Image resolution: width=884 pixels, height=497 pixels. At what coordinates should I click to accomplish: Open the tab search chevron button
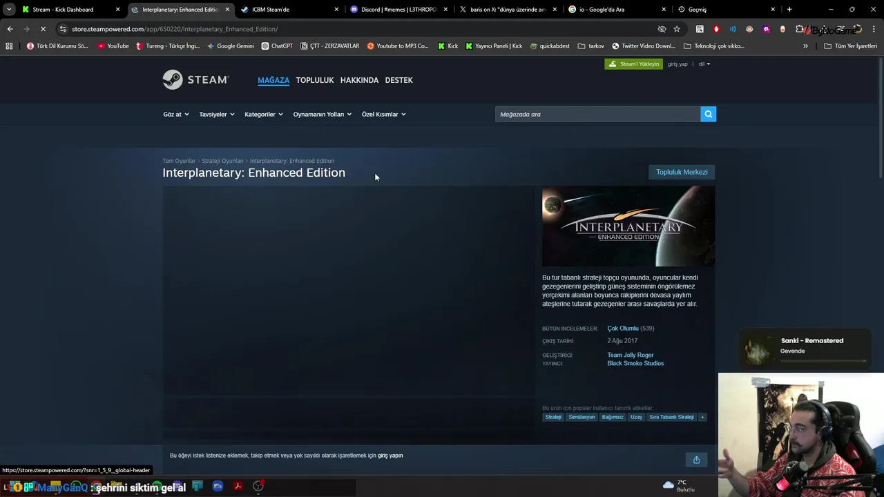(x=9, y=9)
